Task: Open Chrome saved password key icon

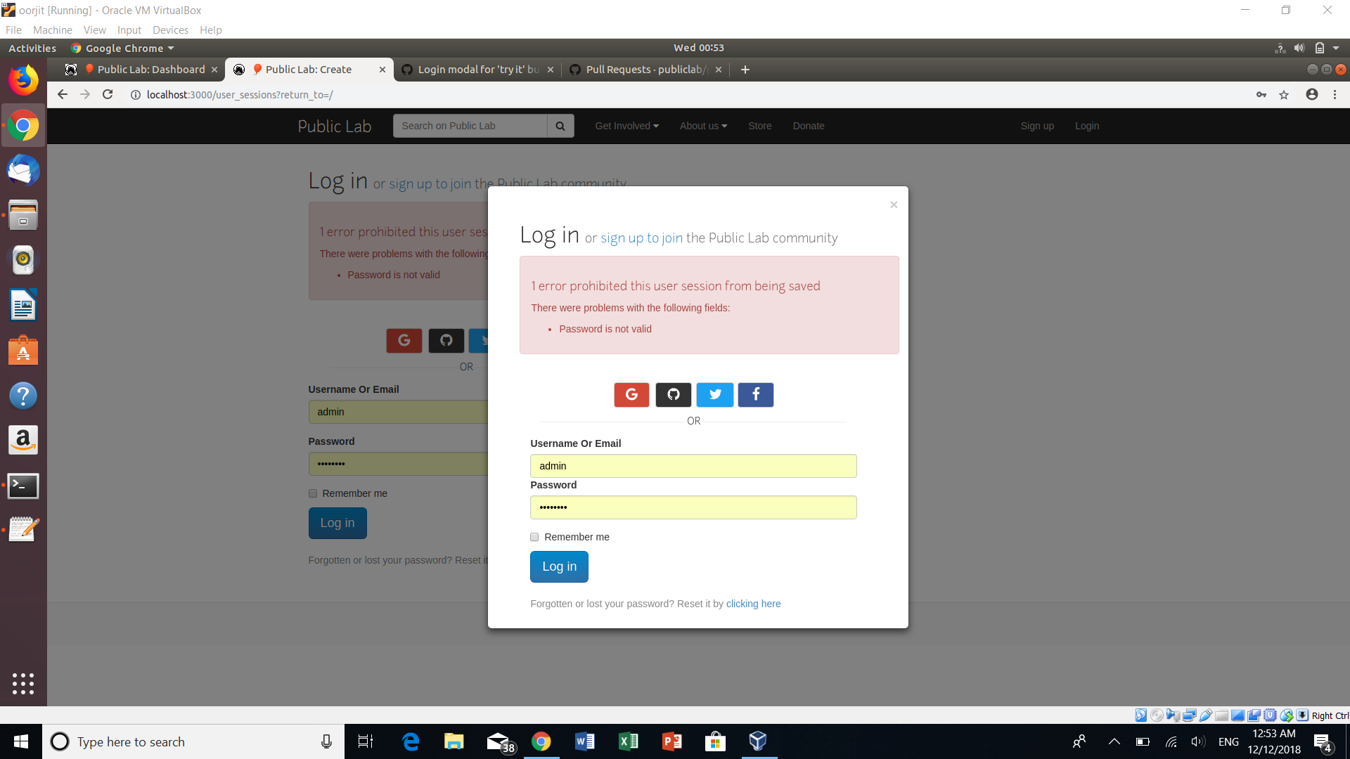Action: [1261, 95]
